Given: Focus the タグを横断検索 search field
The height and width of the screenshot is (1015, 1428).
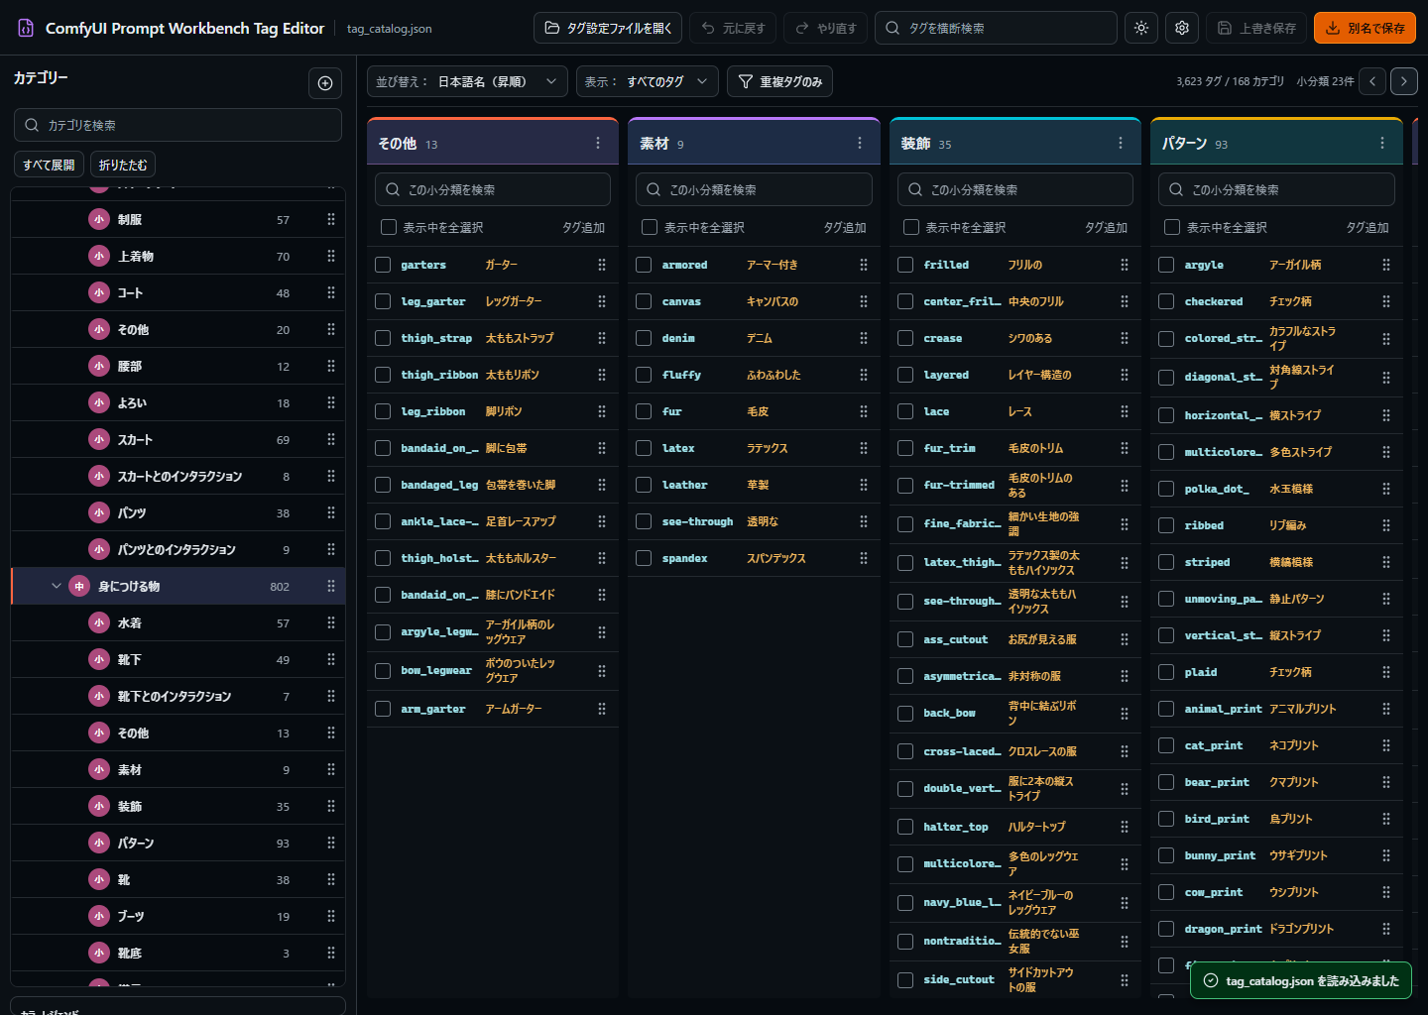Looking at the screenshot, I should 996,28.
